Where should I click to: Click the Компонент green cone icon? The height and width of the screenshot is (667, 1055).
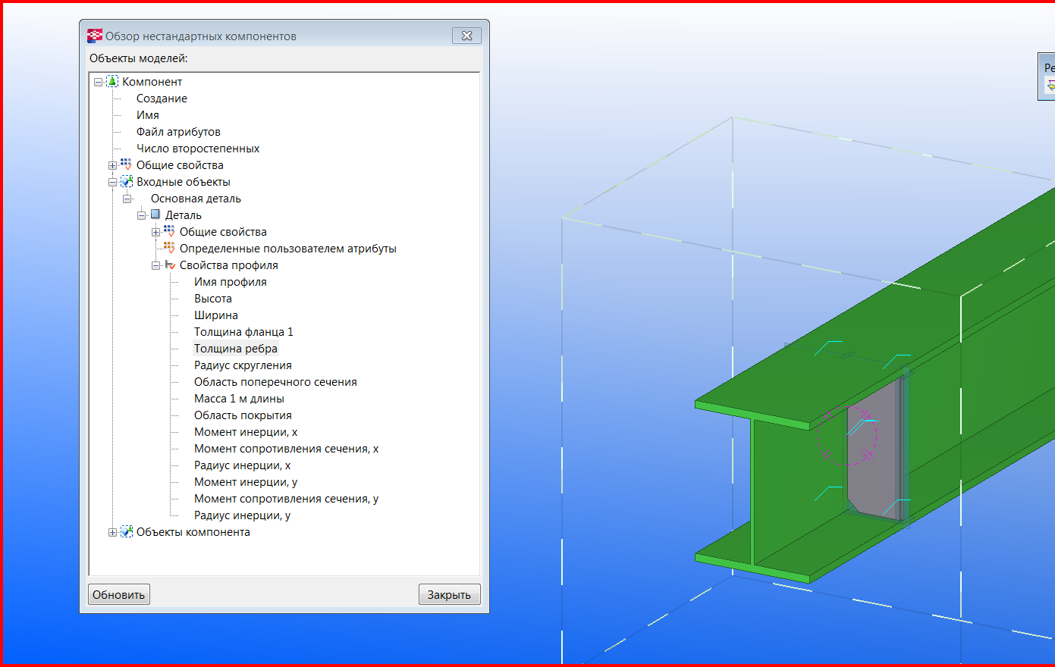112,81
